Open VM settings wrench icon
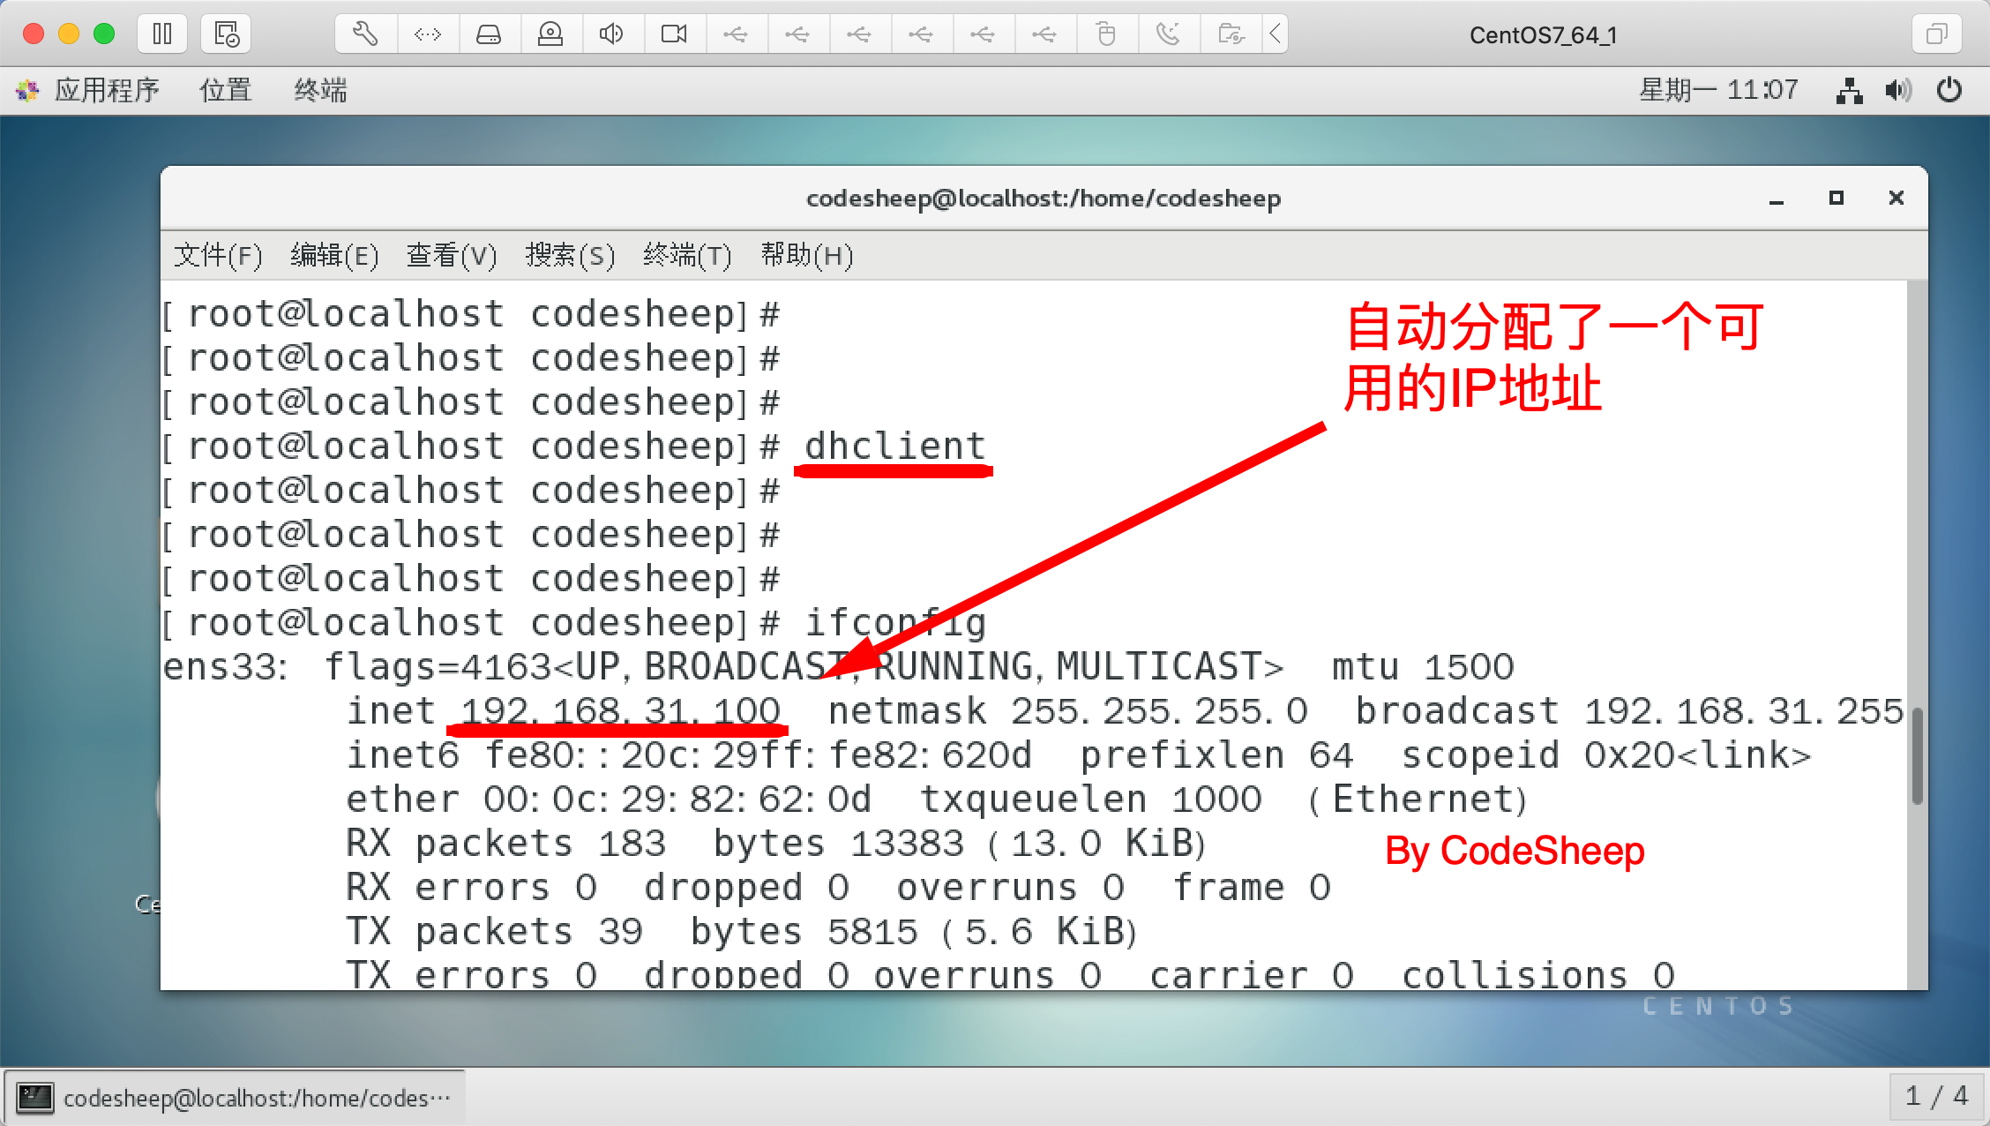Screen dimensions: 1990x1126 [365, 34]
